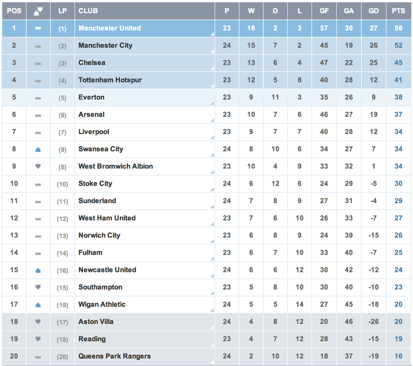
Task: Expand the Everton row corner triangle
Action: (x=212, y=104)
